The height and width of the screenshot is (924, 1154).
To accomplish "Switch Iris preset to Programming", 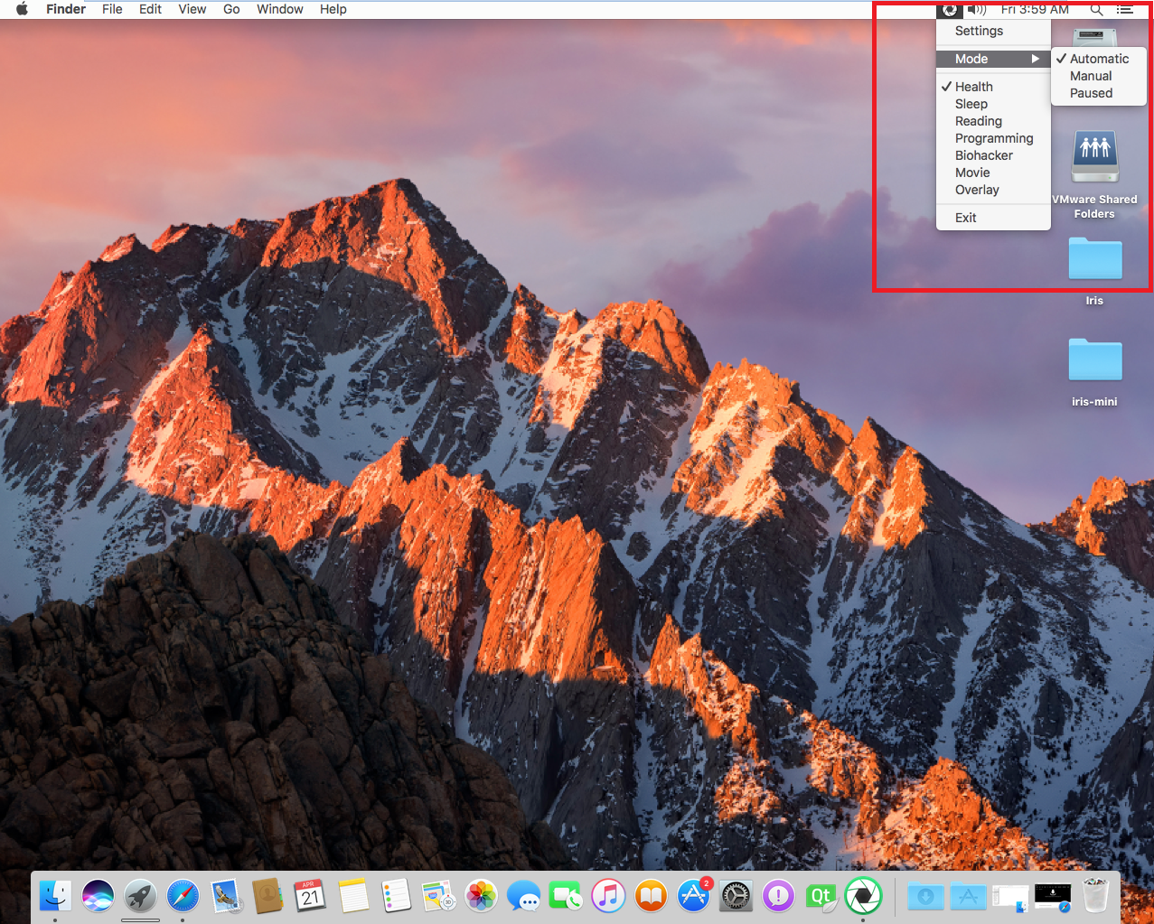I will (993, 138).
